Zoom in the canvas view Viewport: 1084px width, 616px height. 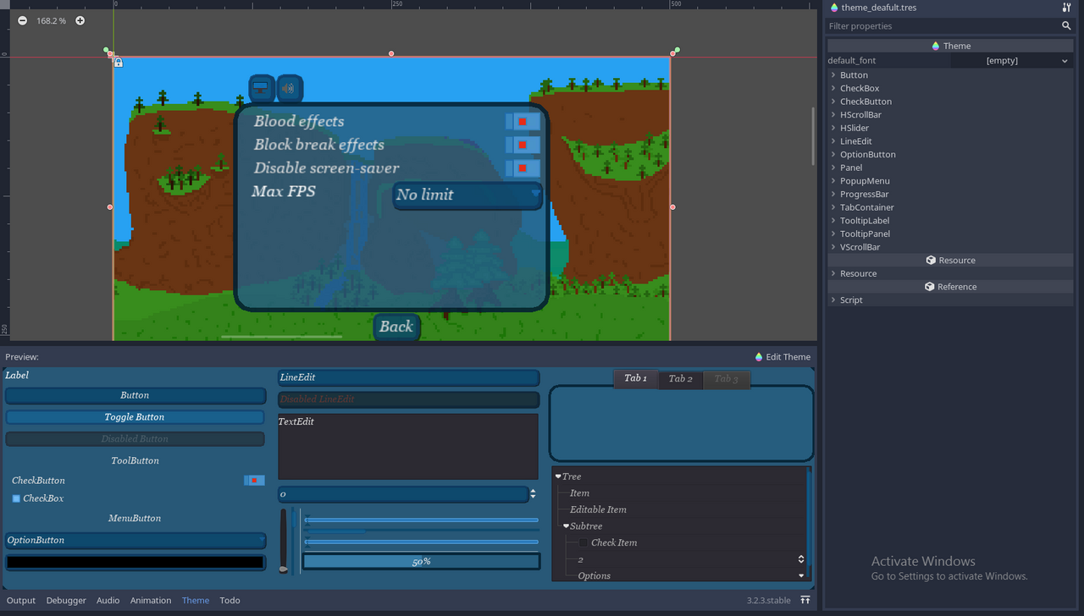(x=80, y=20)
